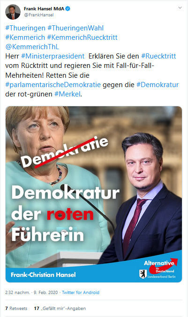Viewport: 188px width, 317px height.
Task: Visit the @KemmerichThL mention
Action: coord(32,47)
